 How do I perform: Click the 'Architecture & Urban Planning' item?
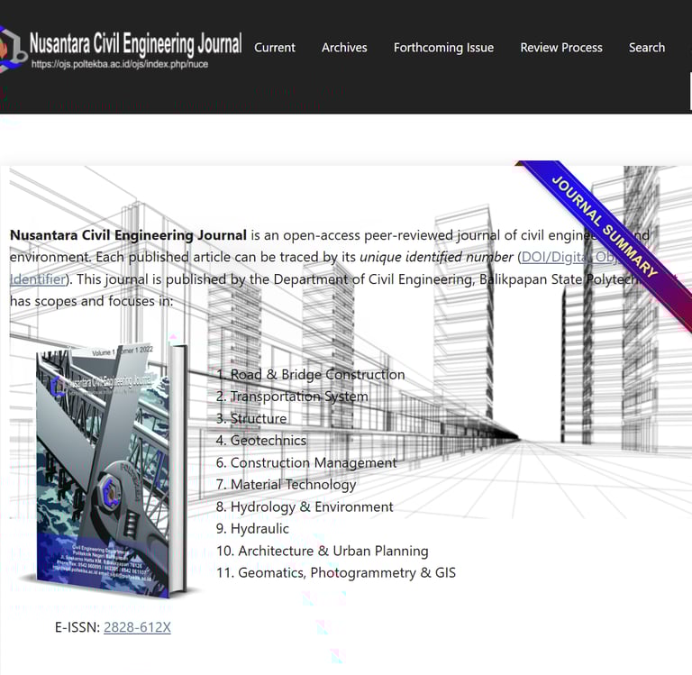333,551
